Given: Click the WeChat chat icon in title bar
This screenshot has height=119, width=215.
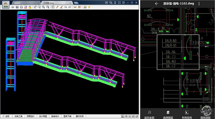Looking at the screenshot, I should point(111,3).
